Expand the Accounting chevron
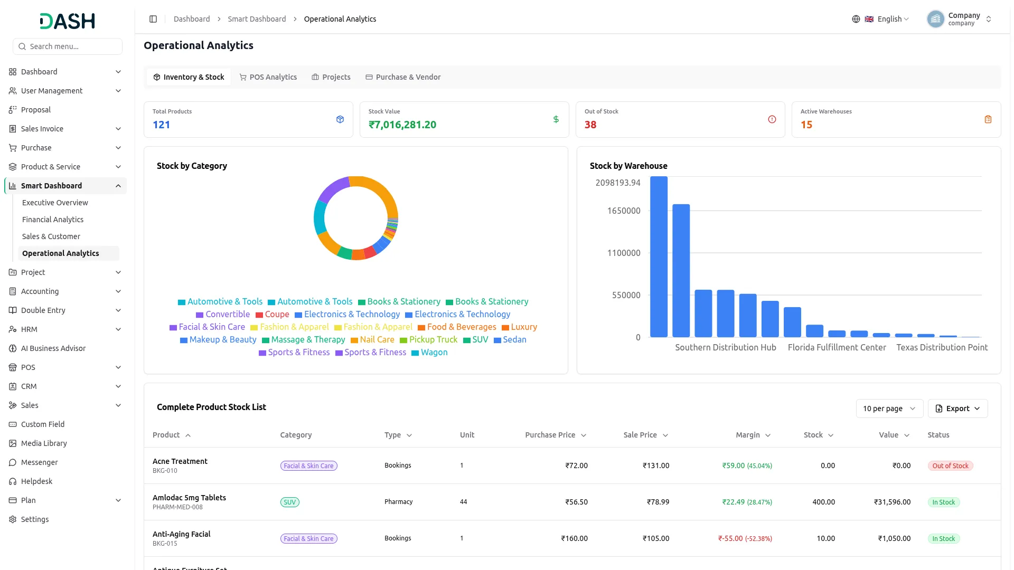The width and height of the screenshot is (1014, 570). (118, 291)
